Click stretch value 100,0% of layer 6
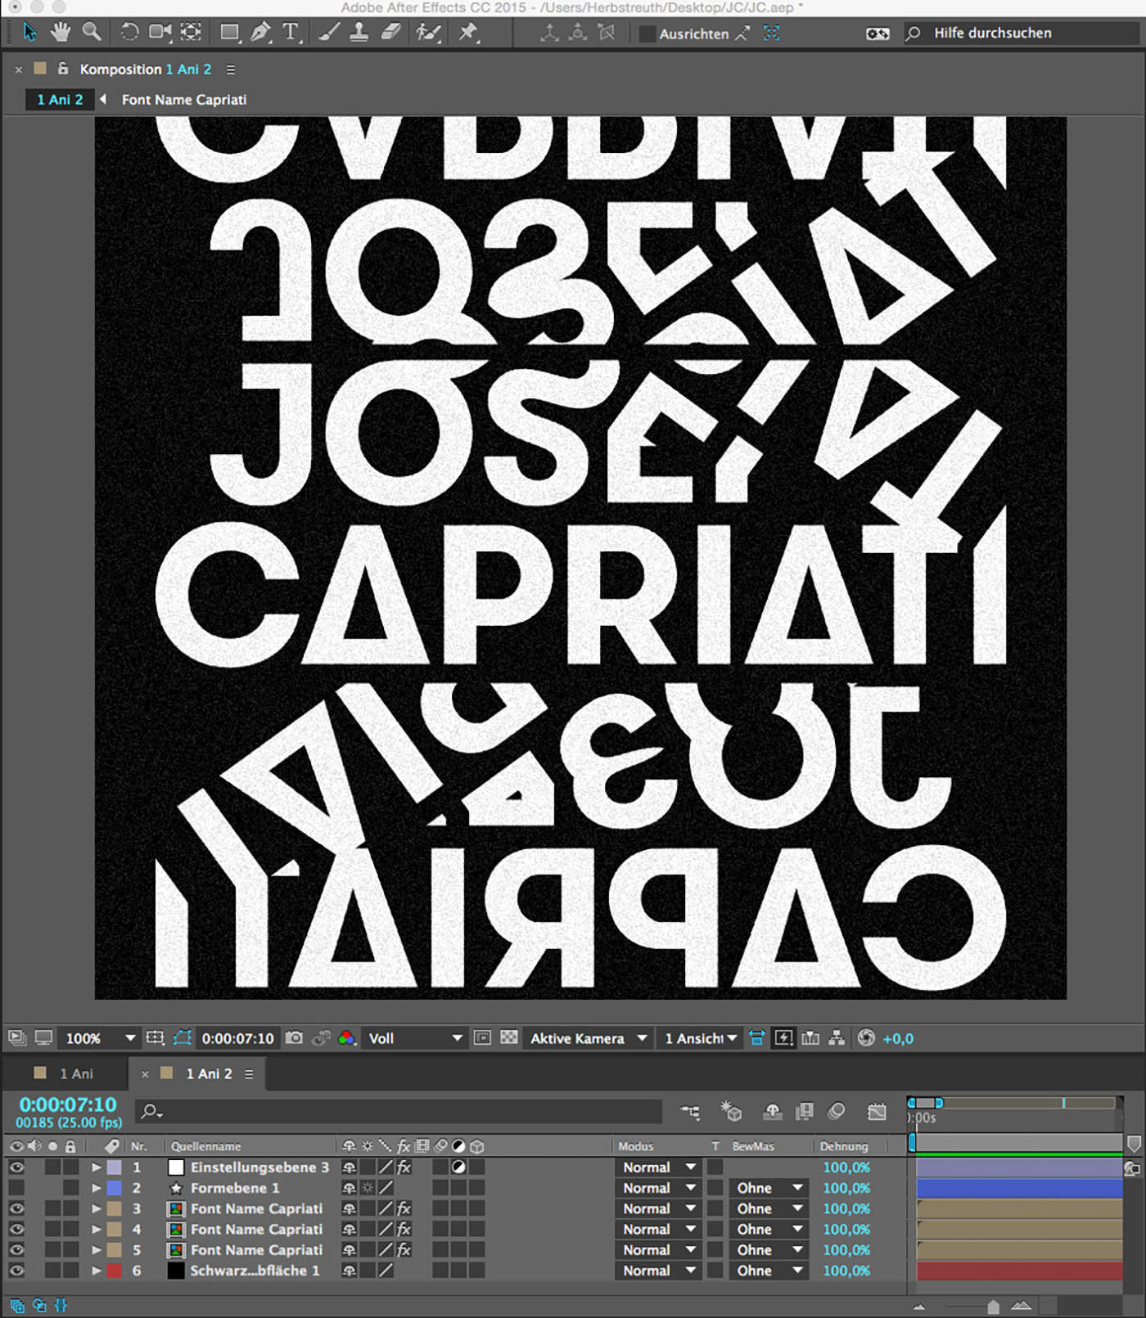 (846, 1271)
